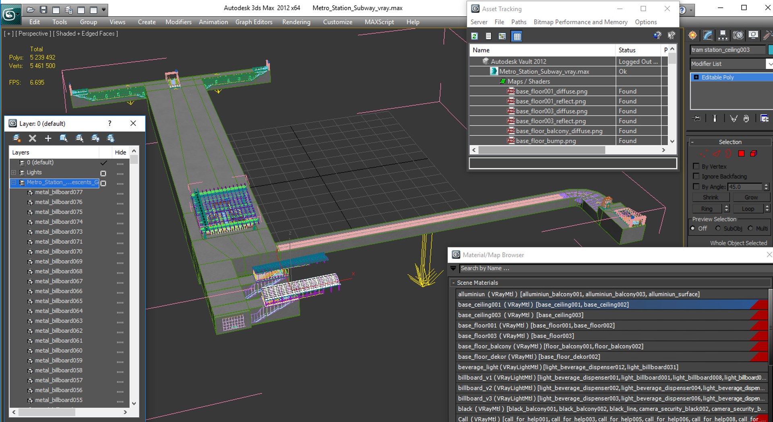773x422 pixels.
Task: Click the Save File floppy icon
Action: [43, 10]
